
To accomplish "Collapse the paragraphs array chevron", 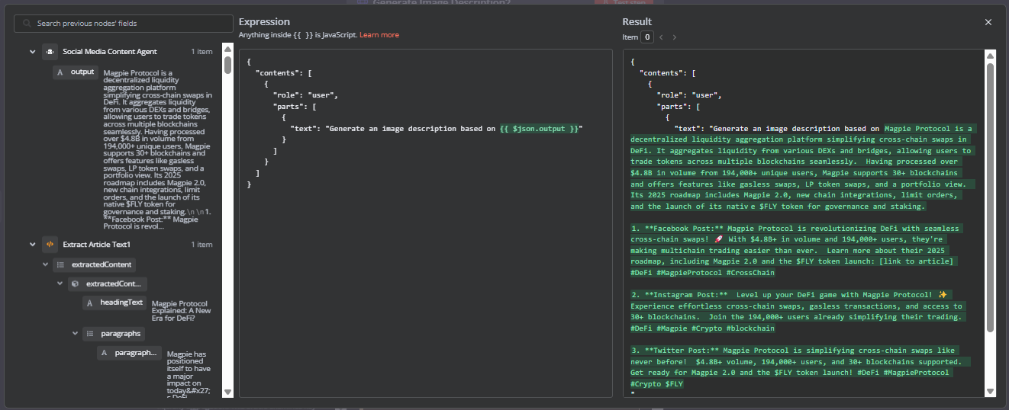I will tap(75, 334).
